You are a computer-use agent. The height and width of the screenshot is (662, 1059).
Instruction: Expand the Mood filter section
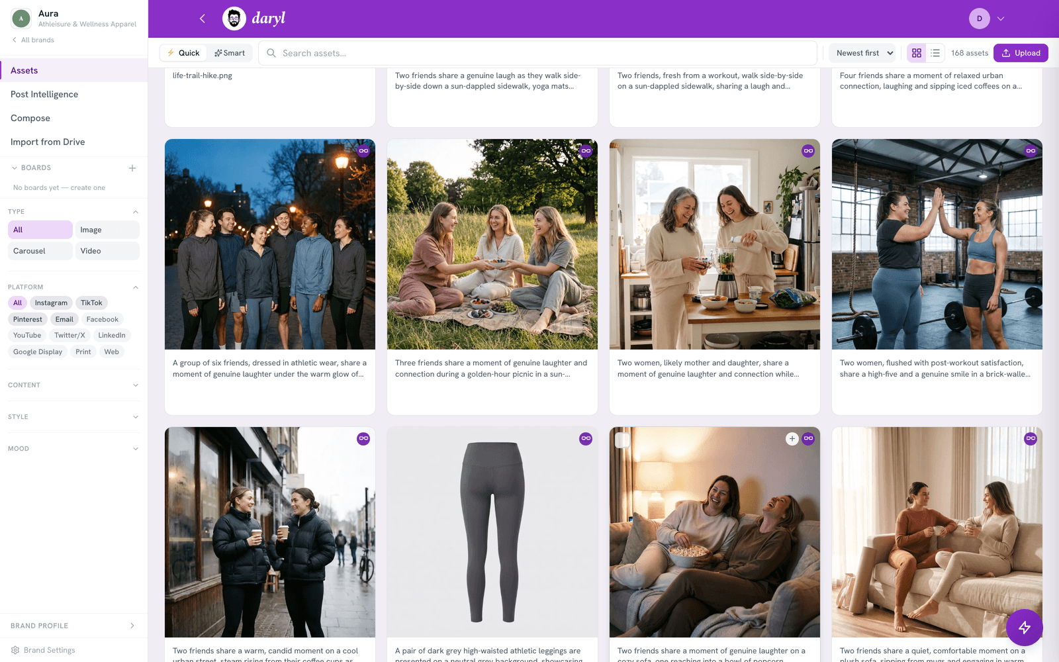point(73,449)
